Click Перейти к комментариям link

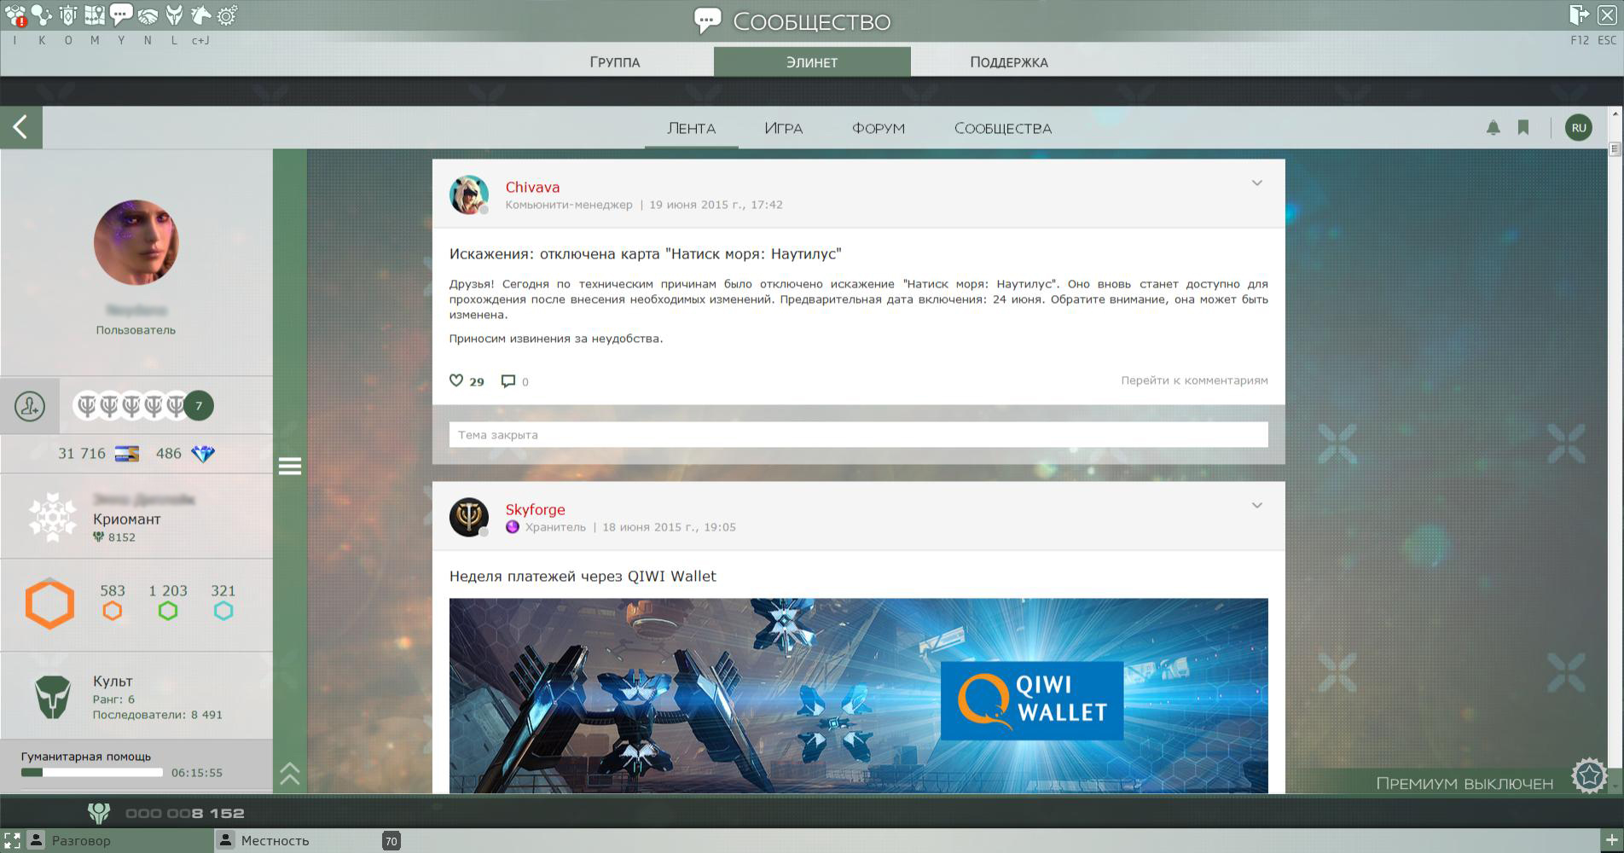(x=1194, y=380)
